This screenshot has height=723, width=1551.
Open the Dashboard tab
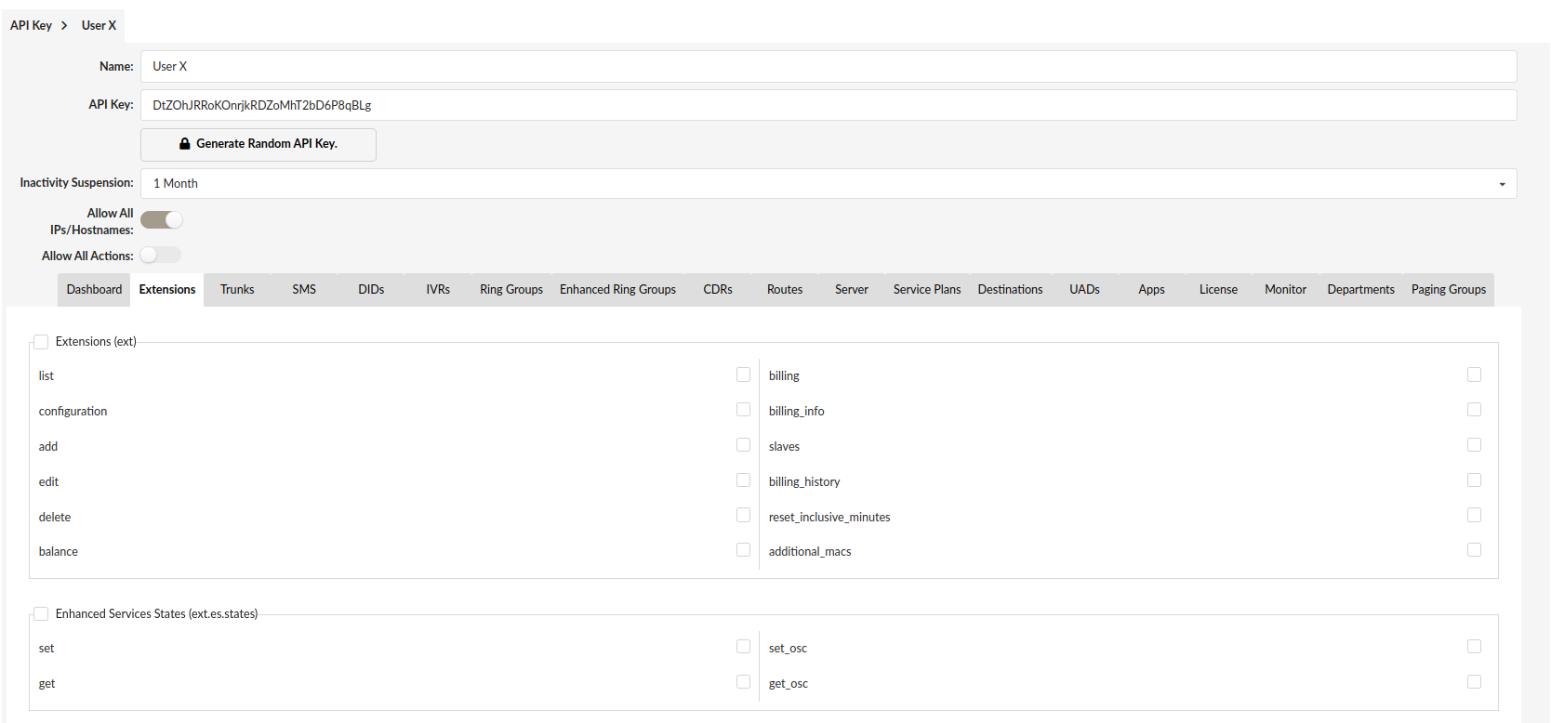coord(94,290)
